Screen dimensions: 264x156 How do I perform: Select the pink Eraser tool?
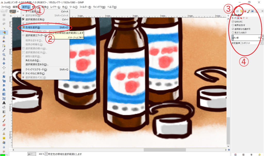pyautogui.click(x=4, y=125)
